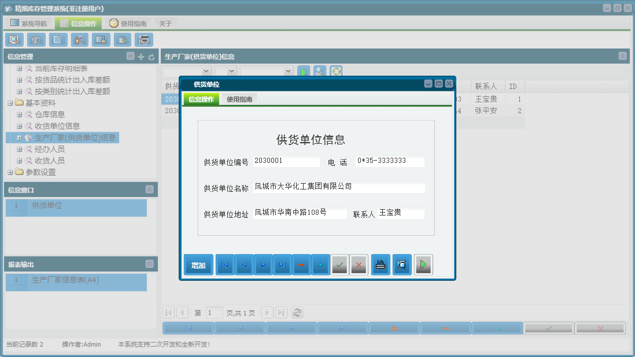Expand the 当前库存明细表 tree node
This screenshot has height=357, width=635.
[19, 69]
